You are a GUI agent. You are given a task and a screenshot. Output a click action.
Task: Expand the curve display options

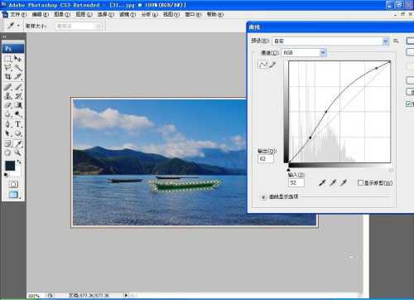click(263, 197)
